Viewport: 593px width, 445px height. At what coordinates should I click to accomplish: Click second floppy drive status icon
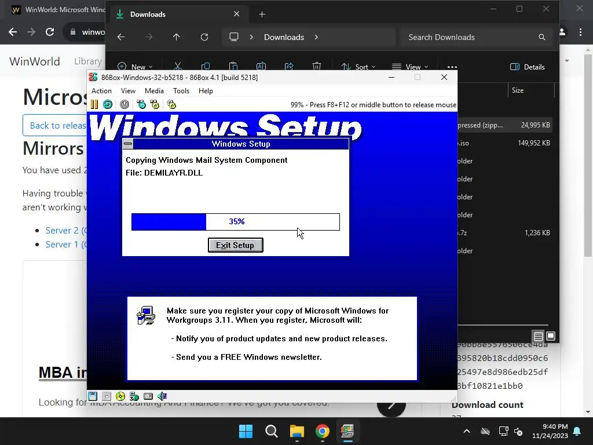pos(107,396)
